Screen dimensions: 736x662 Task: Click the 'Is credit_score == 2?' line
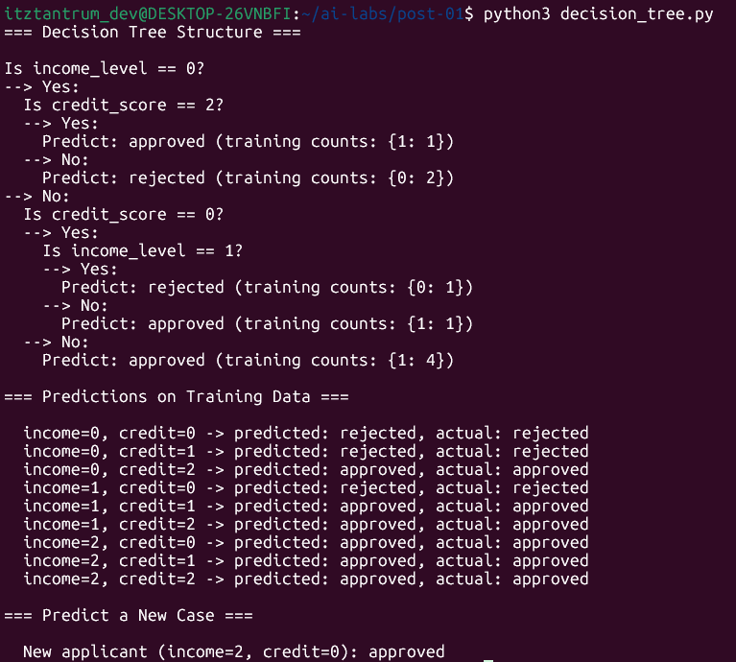(x=123, y=106)
